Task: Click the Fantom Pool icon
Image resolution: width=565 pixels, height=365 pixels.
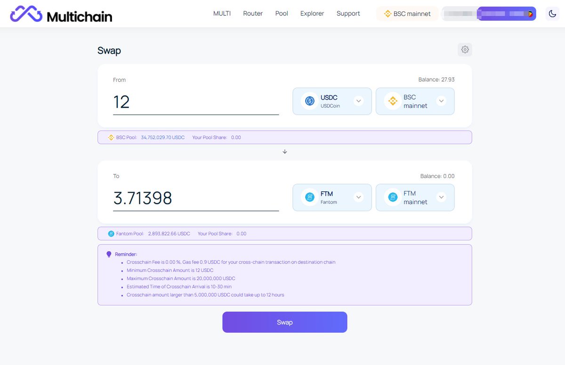Action: point(111,233)
